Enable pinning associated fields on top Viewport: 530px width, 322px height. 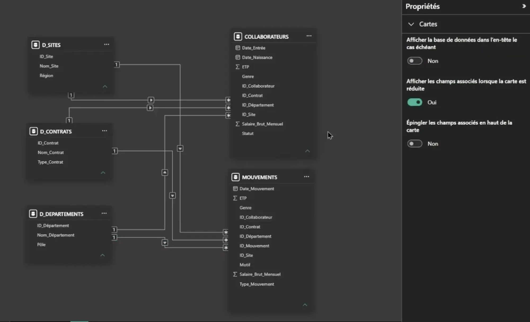(415, 143)
